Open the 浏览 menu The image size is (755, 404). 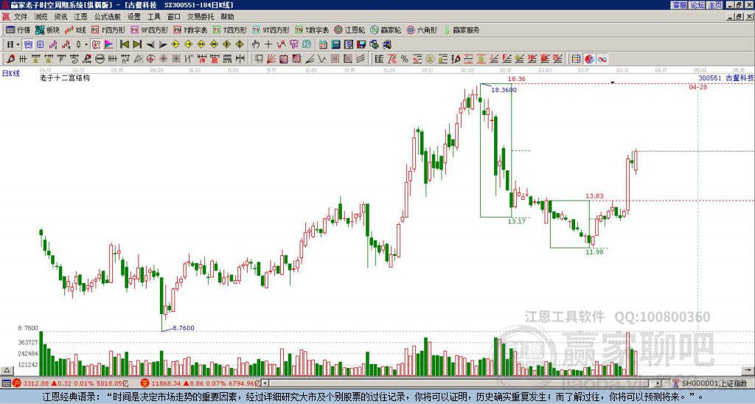tap(41, 17)
